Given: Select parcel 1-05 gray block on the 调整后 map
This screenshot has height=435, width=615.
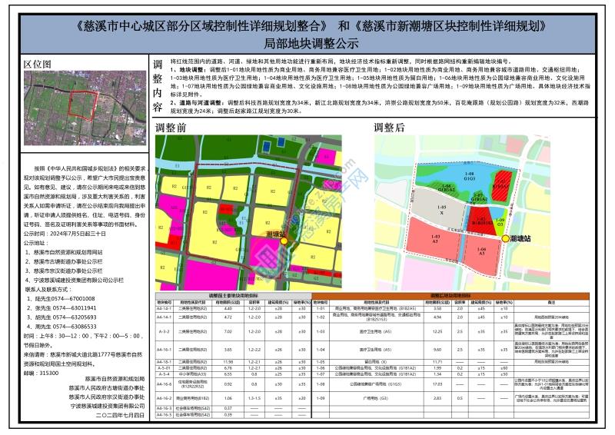Looking at the screenshot, I should tap(443, 209).
